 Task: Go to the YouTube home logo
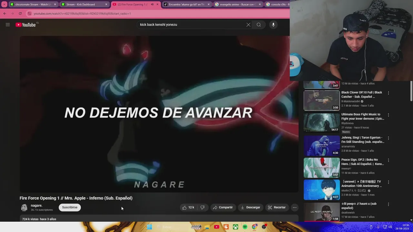coord(25,25)
